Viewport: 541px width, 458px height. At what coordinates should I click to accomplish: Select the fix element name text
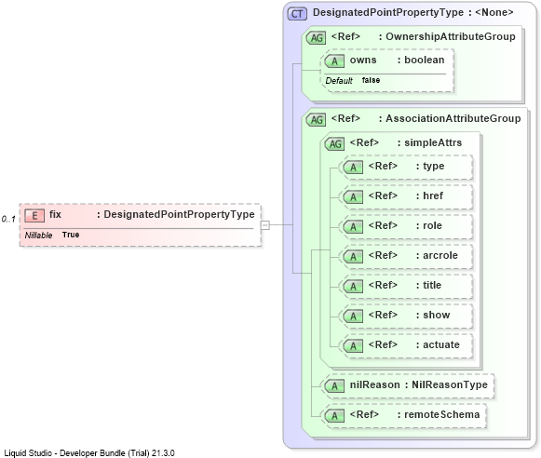pos(55,214)
